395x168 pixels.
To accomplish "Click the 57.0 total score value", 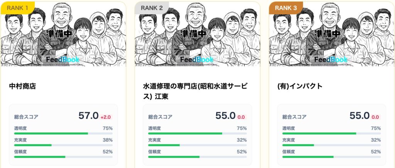I will pyautogui.click(x=88, y=116).
